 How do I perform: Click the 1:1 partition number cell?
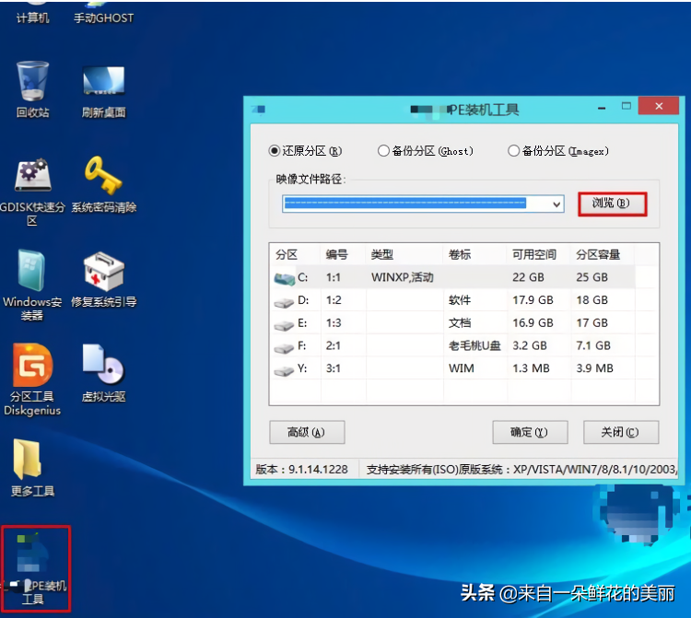coord(334,277)
